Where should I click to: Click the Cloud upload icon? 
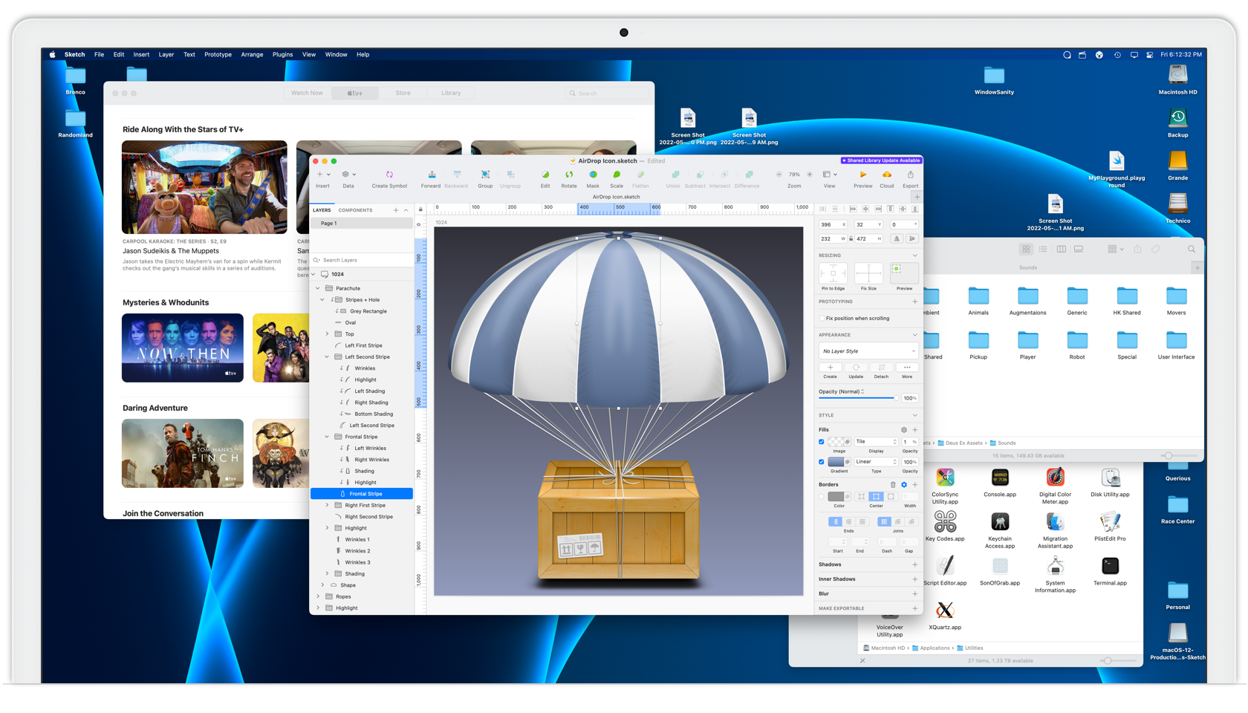pyautogui.click(x=887, y=175)
